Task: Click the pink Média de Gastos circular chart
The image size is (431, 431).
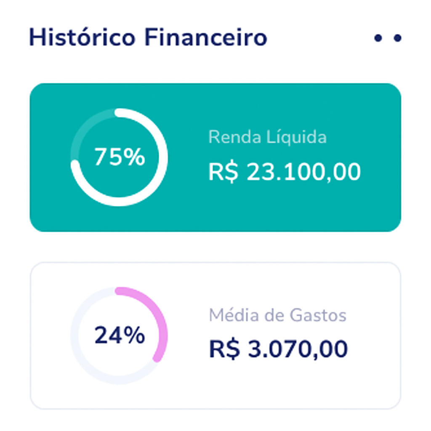Action: [119, 335]
